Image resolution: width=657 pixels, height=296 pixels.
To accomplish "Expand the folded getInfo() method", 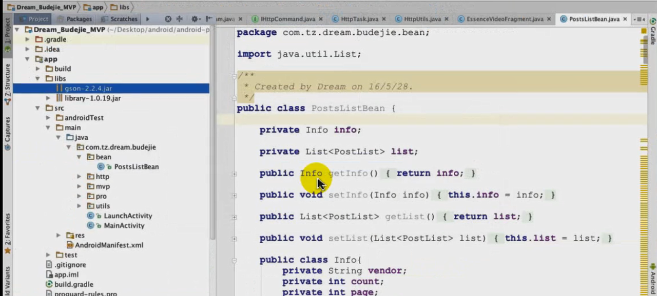I will tap(234, 174).
